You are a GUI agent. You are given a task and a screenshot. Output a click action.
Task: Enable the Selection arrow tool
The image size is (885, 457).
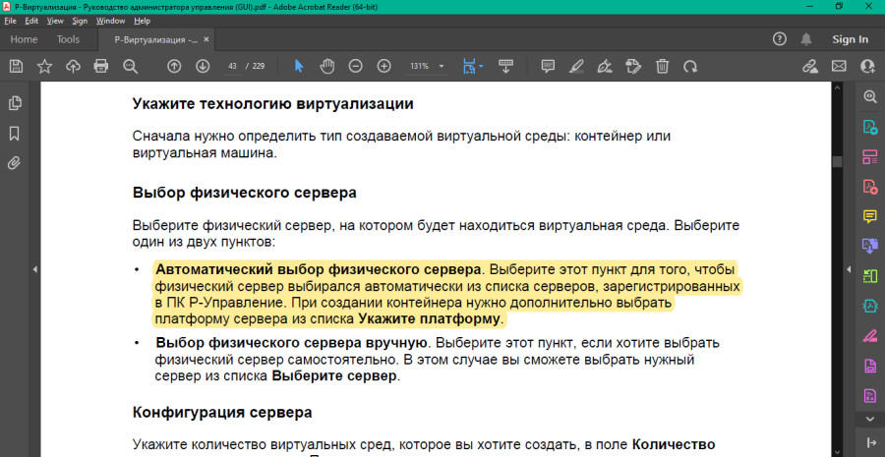pos(300,66)
